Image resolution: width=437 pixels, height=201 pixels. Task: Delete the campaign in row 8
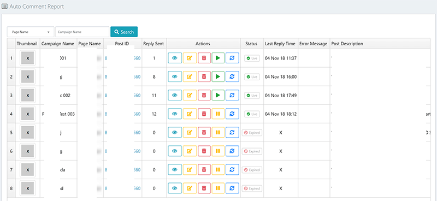coord(204,188)
